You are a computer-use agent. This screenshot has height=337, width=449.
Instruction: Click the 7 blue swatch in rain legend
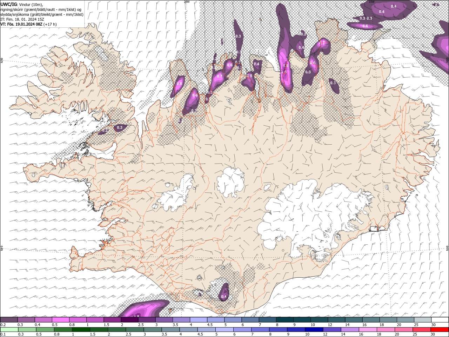pos(260,330)
